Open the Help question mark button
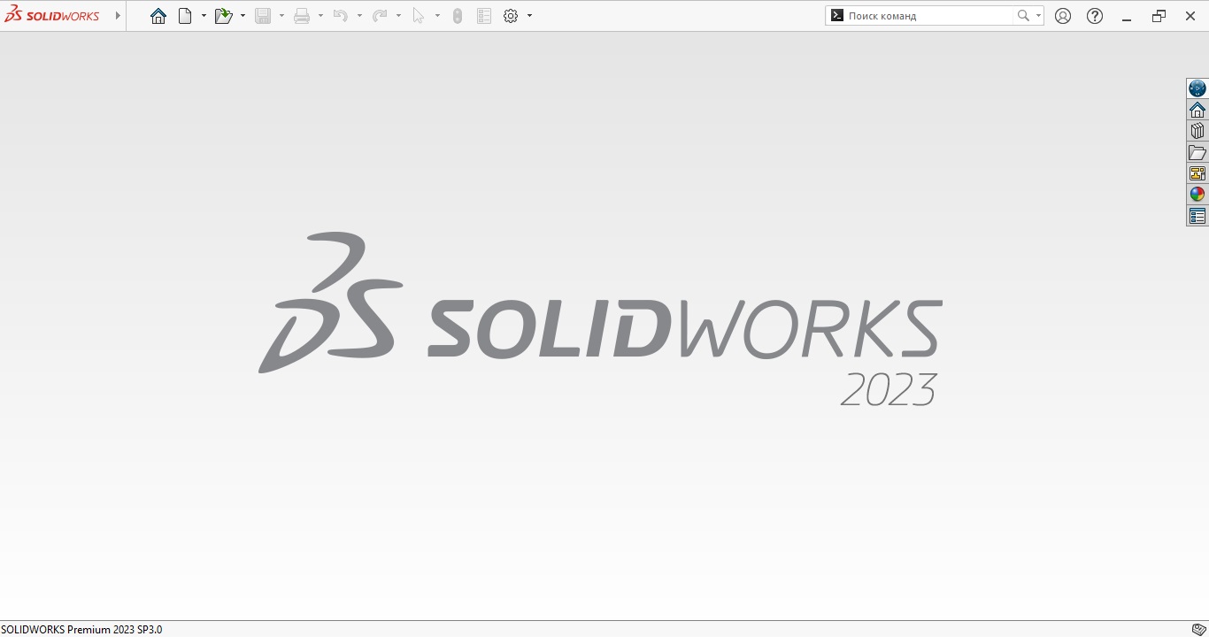The image size is (1209, 644). 1095,16
